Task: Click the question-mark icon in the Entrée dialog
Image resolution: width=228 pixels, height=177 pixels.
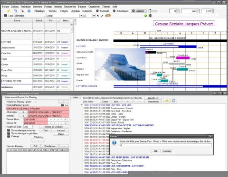Action: (114, 143)
